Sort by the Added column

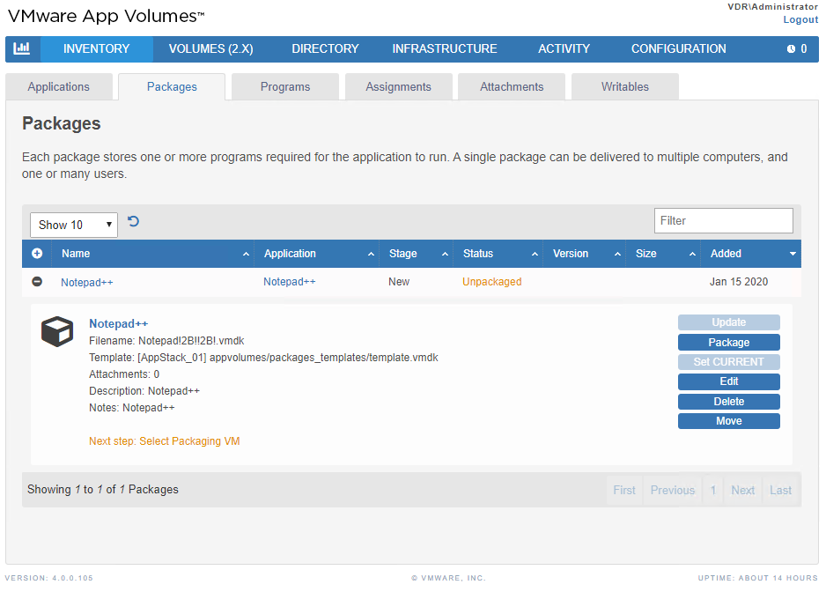pos(751,254)
